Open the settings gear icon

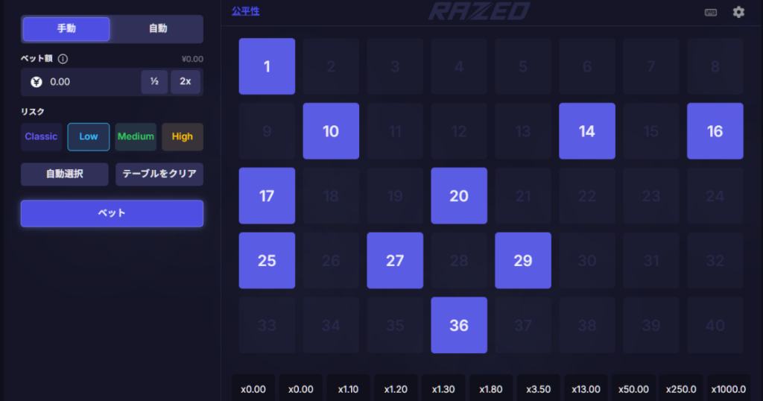(738, 12)
